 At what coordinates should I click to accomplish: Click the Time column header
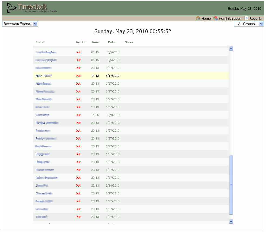click(x=95, y=42)
